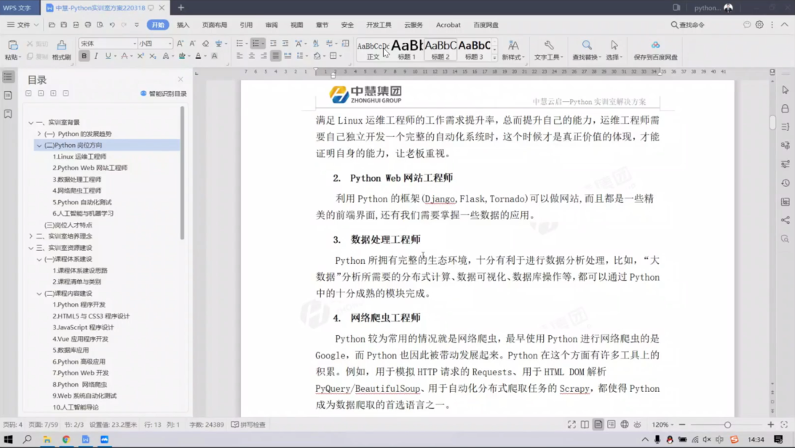Switch to full screen view in status bar
This screenshot has height=448, width=795.
coord(571,424)
